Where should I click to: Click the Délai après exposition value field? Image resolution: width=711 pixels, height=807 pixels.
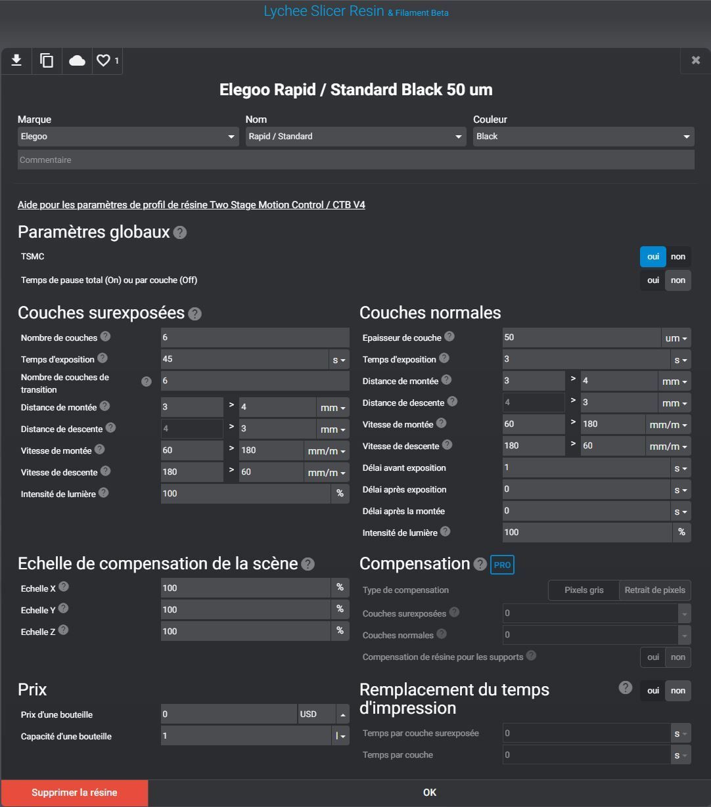pos(586,490)
